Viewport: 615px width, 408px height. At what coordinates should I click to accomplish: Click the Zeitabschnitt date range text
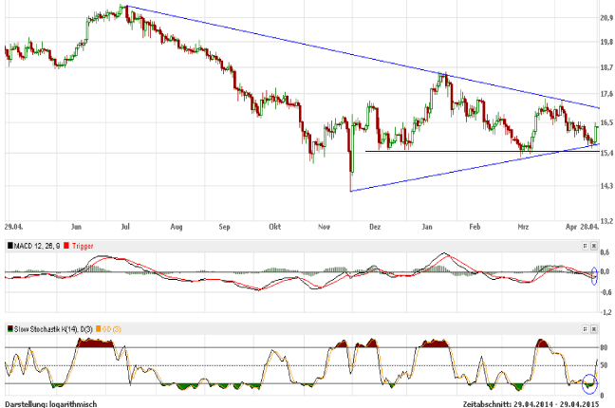(x=530, y=403)
